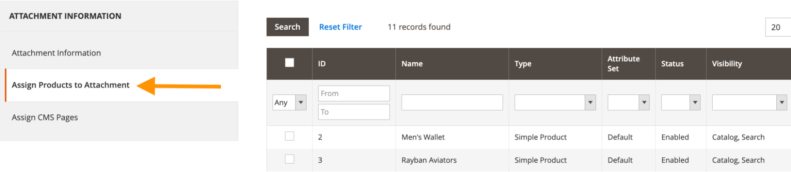Click Catalog, Search in Men's Wallet row

pyautogui.click(x=738, y=137)
